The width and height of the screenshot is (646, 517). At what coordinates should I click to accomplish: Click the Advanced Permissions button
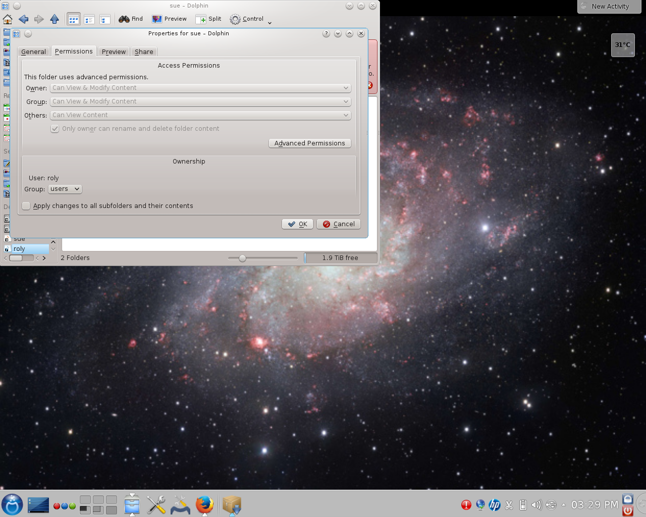[309, 143]
